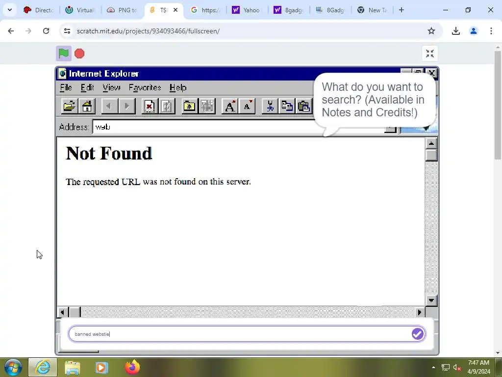Increase font size with large A icon

(229, 106)
